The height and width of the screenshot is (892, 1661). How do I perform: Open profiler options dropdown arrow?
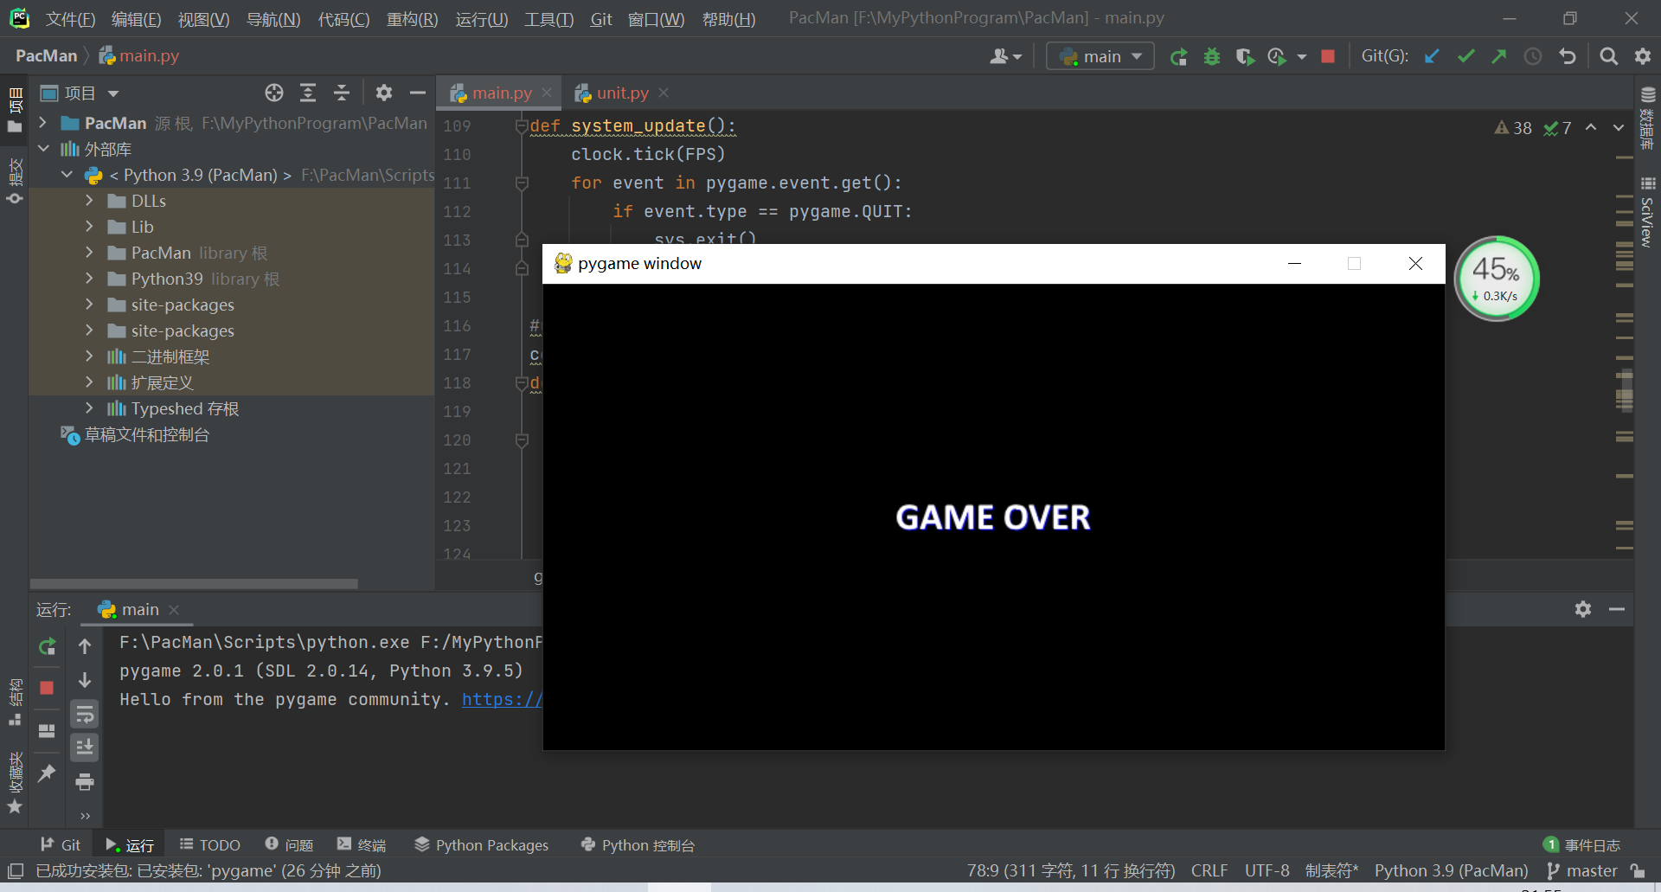(x=1302, y=57)
